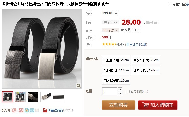Share via the yellow star Qzone icon

(27, 110)
